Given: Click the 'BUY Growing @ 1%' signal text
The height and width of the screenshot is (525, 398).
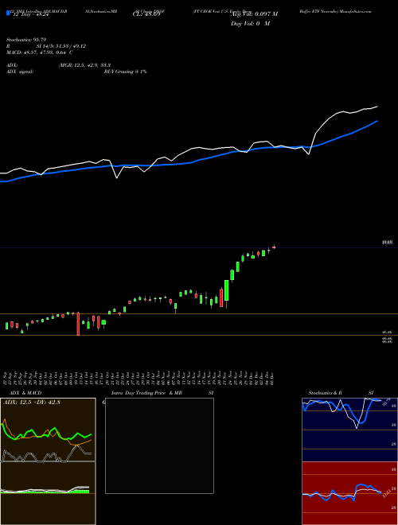Looking at the screenshot, I should pos(125,72).
